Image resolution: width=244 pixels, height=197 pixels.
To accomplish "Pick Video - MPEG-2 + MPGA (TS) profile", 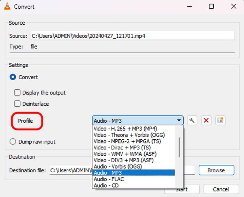I will pos(134,141).
